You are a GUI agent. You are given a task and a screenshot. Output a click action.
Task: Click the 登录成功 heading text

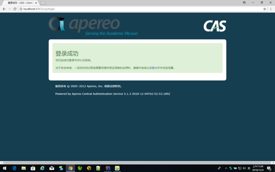click(x=67, y=54)
